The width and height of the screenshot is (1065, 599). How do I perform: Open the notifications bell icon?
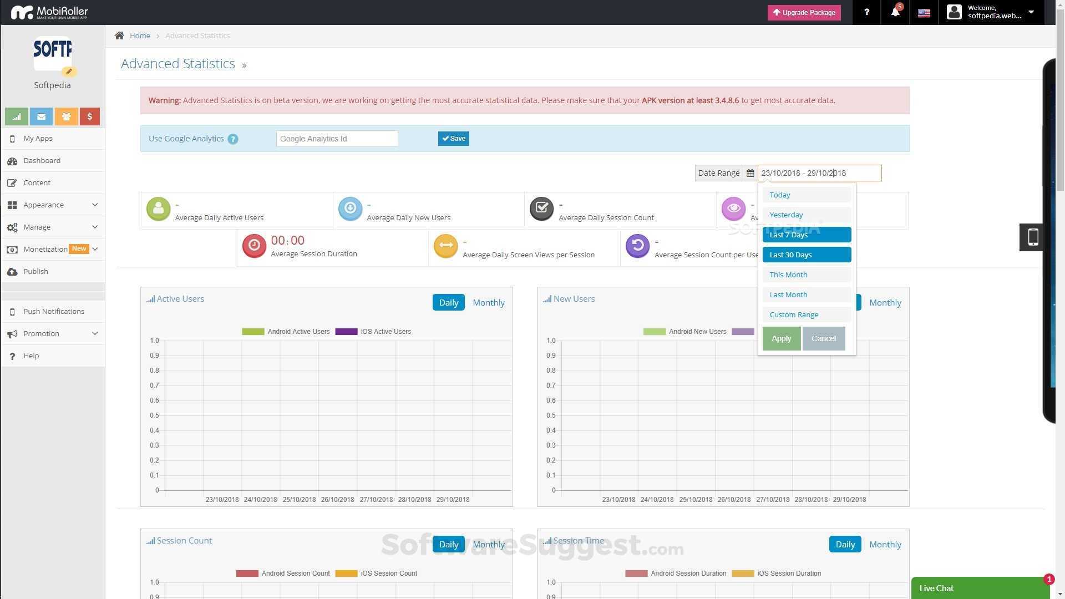point(895,12)
